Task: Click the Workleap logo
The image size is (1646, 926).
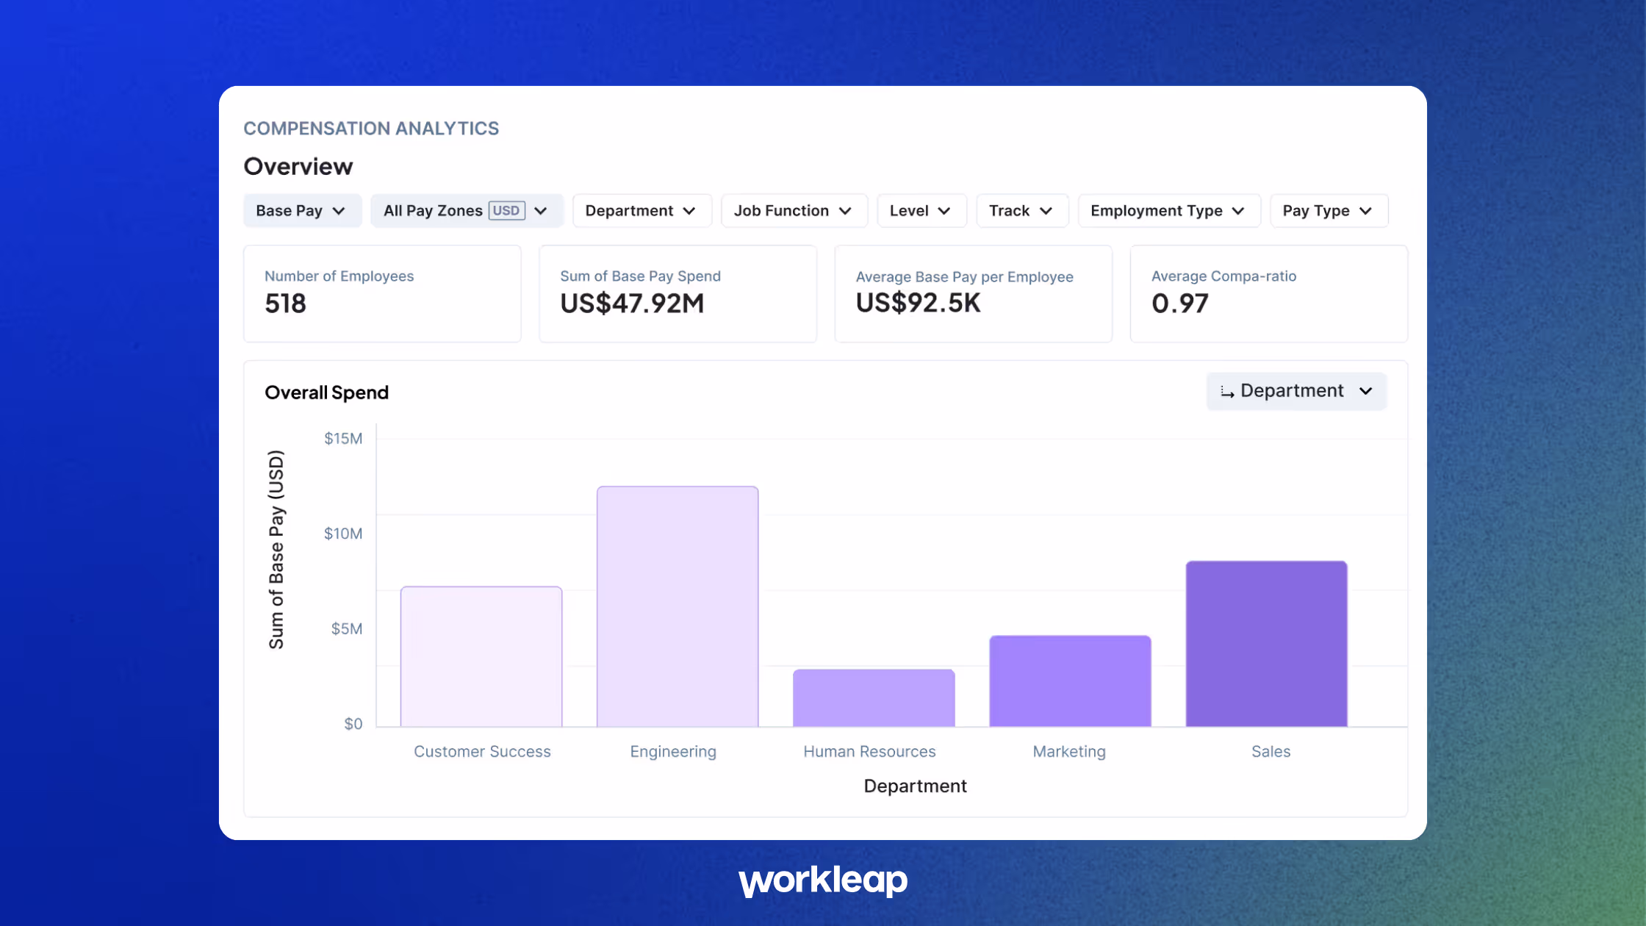Action: pyautogui.click(x=822, y=880)
